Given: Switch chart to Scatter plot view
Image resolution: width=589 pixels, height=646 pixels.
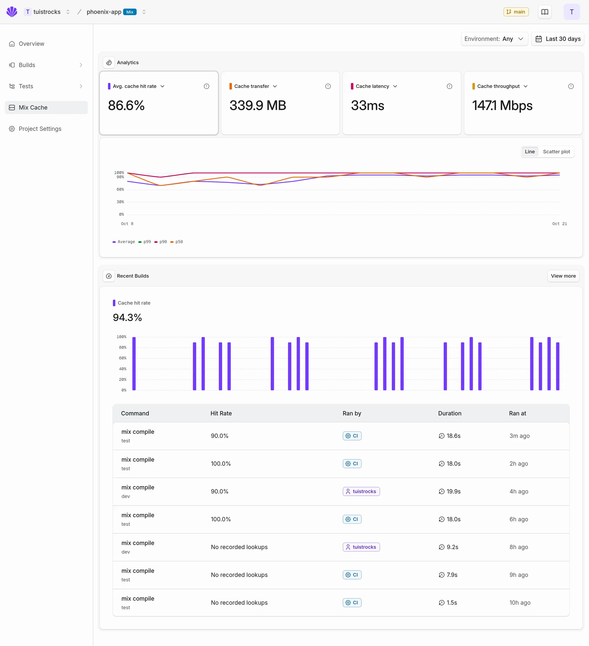Looking at the screenshot, I should pyautogui.click(x=556, y=151).
